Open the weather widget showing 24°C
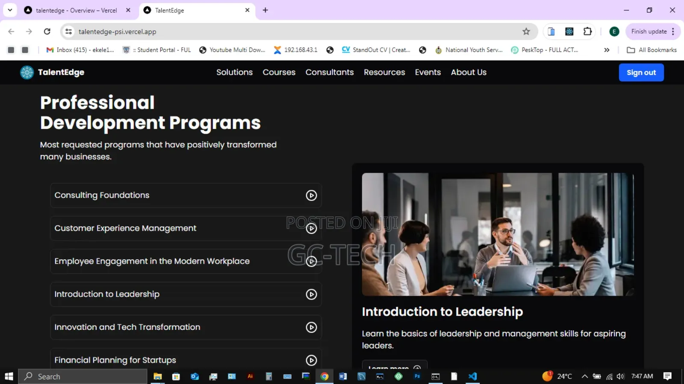Screen dimensions: 684x384 557,376
